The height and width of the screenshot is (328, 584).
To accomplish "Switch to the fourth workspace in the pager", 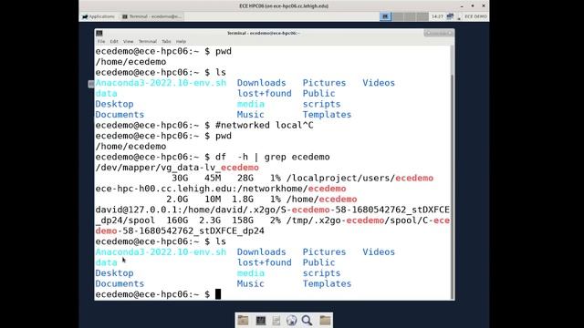I will coord(422,16).
